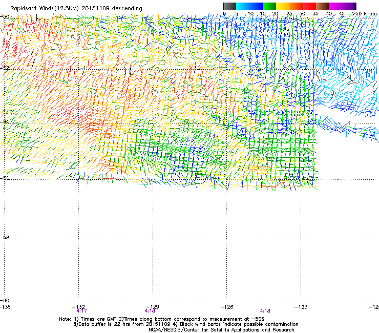This screenshot has width=379, height=333.
Task: Click the 'Data buffer is 22 hrs' note line
Action: click(185, 324)
